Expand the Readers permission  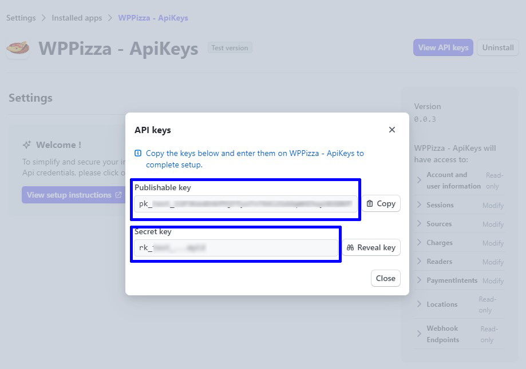tap(419, 262)
